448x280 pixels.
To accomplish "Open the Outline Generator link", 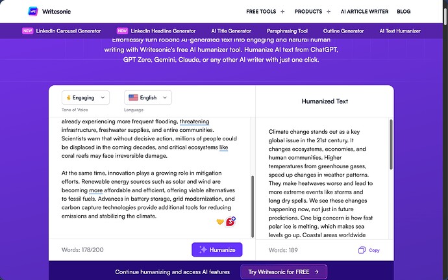I will [x=343, y=31].
